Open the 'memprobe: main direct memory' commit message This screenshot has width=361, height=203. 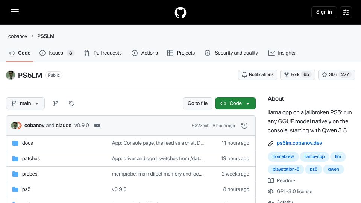coord(157,174)
